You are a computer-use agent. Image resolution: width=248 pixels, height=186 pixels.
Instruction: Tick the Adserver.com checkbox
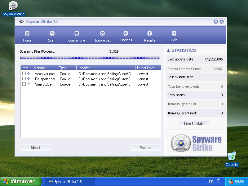tap(24, 73)
